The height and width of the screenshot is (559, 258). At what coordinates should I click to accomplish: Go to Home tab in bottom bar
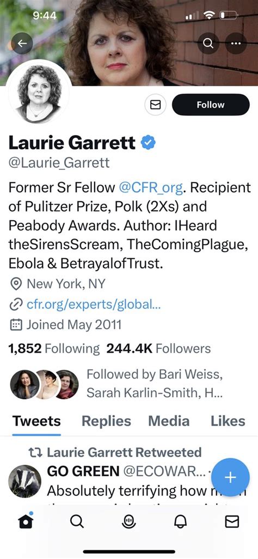click(x=26, y=521)
